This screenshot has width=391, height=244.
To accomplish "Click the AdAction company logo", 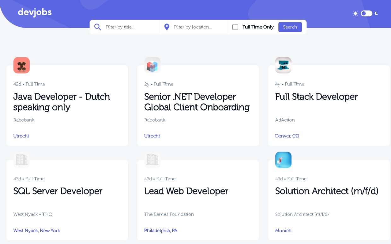I will point(283,65).
